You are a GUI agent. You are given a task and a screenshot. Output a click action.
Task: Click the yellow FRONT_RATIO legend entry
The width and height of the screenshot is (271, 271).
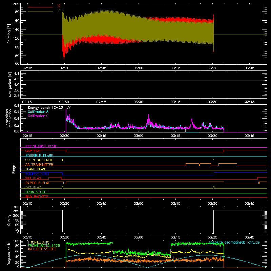[39, 242]
